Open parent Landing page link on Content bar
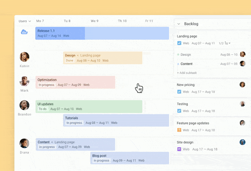The height and width of the screenshot is (171, 251). tap(64, 142)
